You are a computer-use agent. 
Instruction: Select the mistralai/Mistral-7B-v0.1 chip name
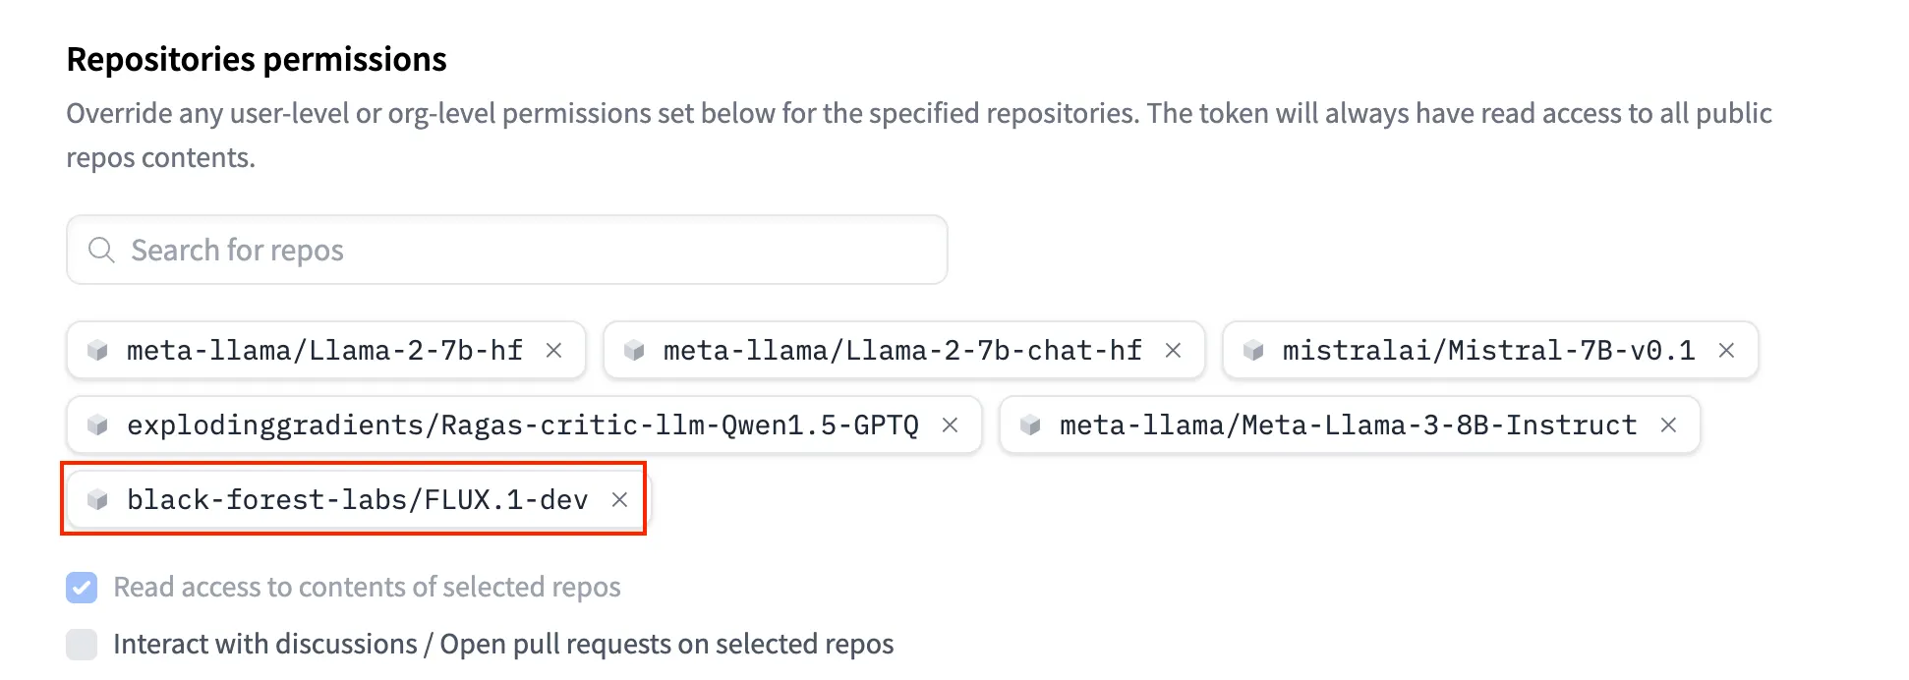coord(1488,351)
